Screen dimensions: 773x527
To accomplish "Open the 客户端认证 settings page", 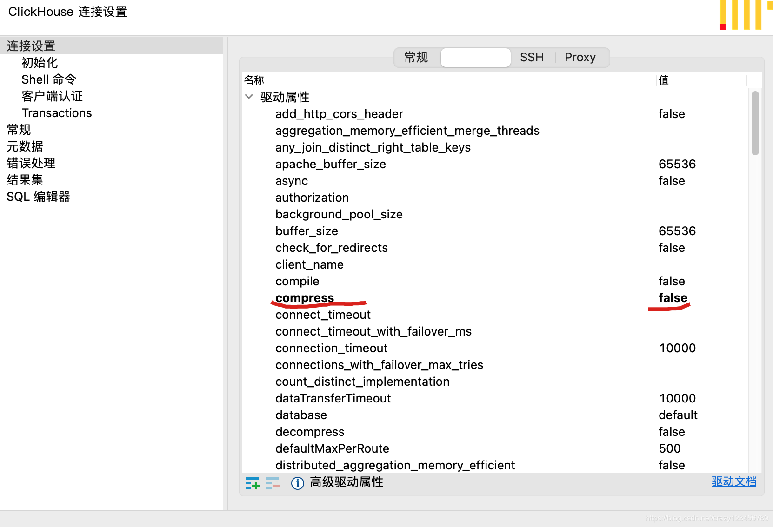I will [52, 96].
